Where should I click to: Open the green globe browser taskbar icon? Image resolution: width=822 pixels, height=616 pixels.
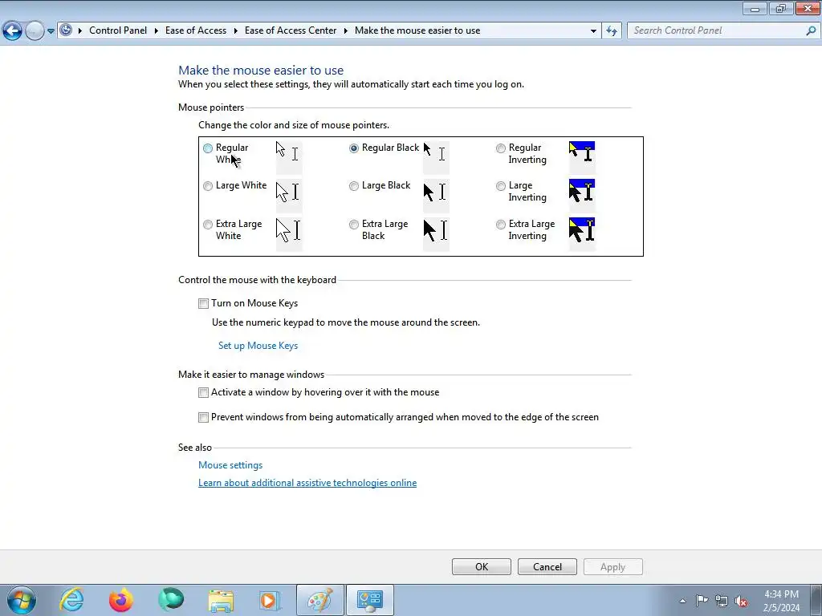[171, 600]
